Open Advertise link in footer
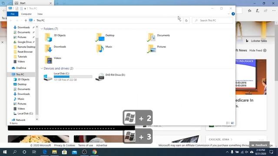The width and height of the screenshot is (278, 156). tap(102, 145)
